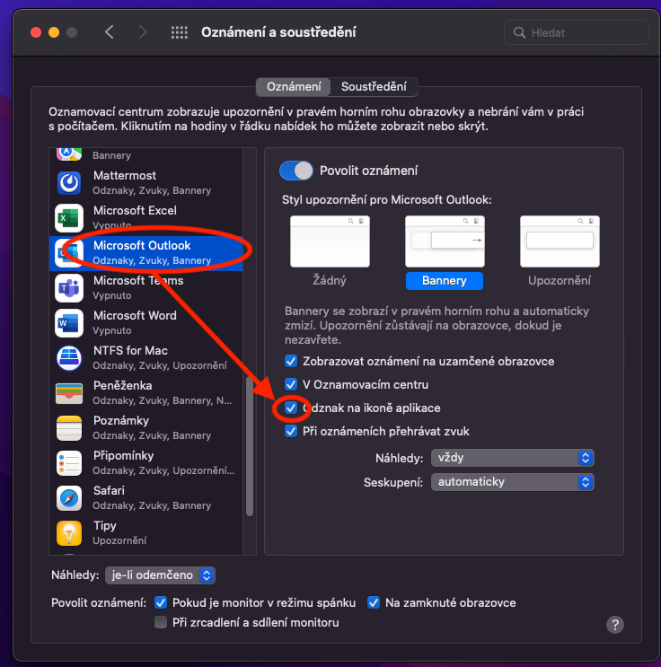Select Microsoft Outlook in app list
Screen dimensions: 661x667
(146, 253)
